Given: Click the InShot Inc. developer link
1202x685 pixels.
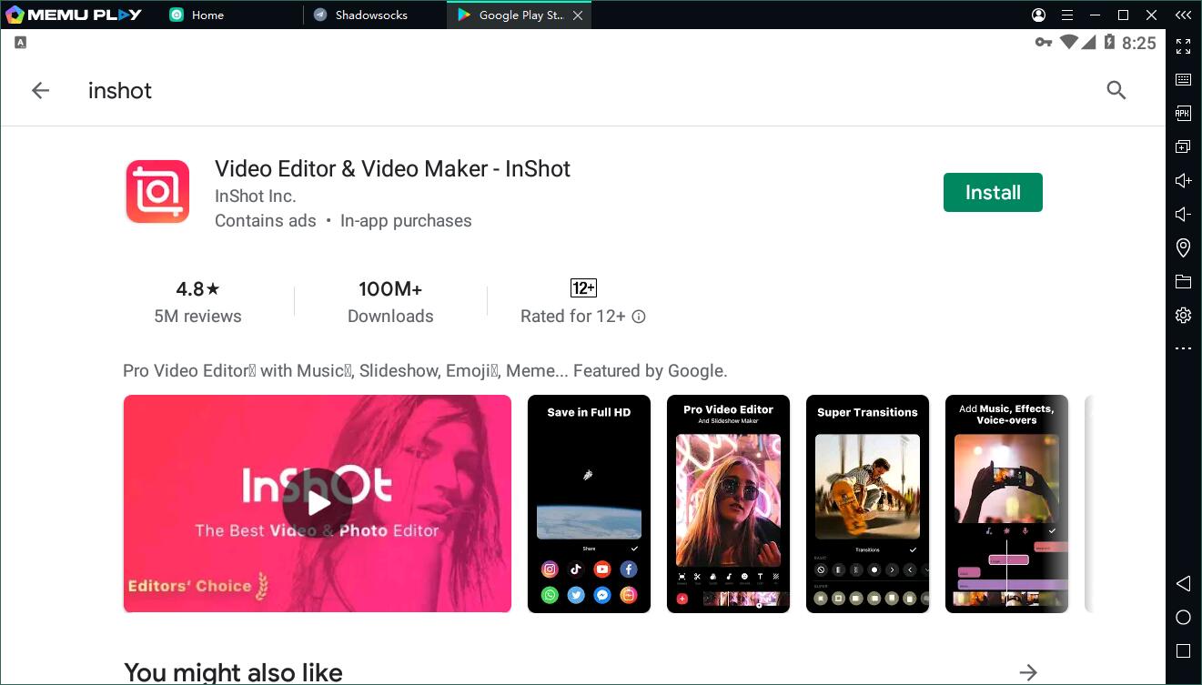Looking at the screenshot, I should click(x=255, y=196).
